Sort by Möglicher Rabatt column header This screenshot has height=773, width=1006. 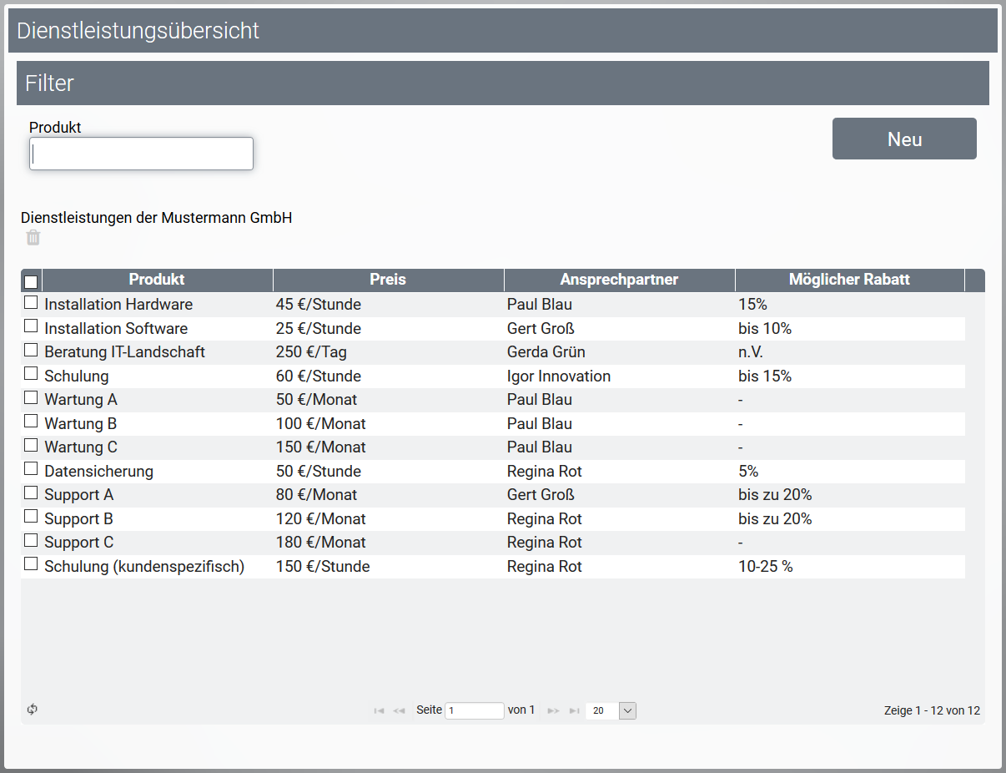[849, 280]
